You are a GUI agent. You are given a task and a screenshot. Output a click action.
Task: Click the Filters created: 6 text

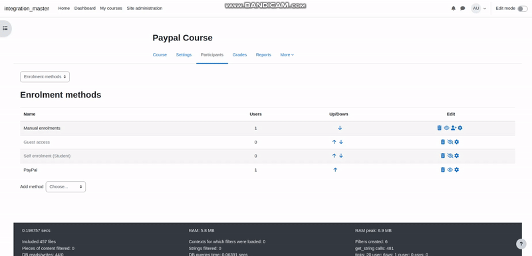click(x=371, y=242)
